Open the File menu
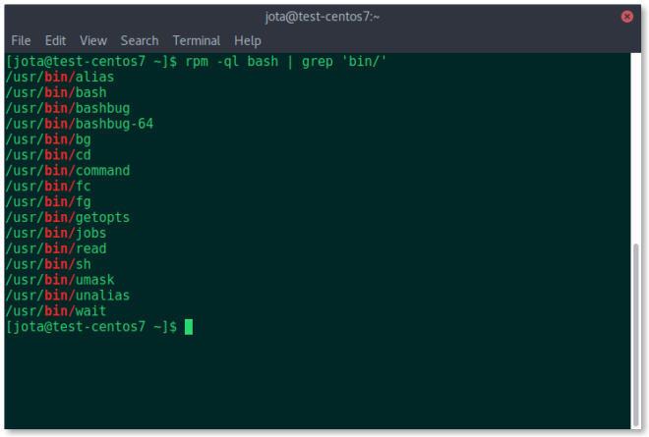This screenshot has width=649, height=437. 21,40
